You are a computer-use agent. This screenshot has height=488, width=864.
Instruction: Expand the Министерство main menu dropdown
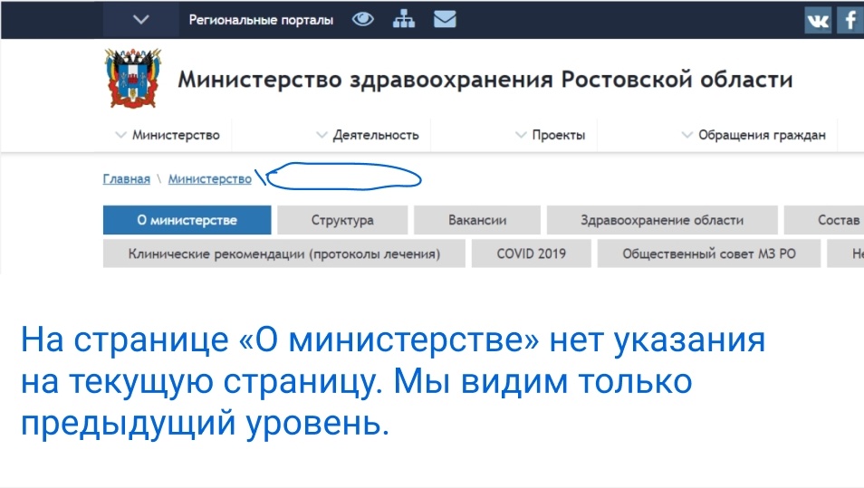pos(168,135)
